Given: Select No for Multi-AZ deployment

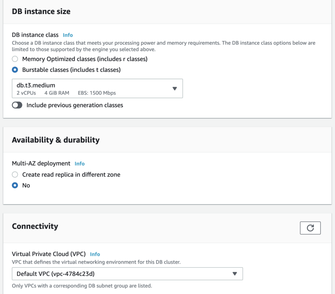Looking at the screenshot, I should pos(15,185).
